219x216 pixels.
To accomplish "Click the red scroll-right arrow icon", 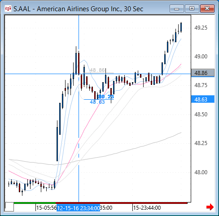I will [210, 207].
